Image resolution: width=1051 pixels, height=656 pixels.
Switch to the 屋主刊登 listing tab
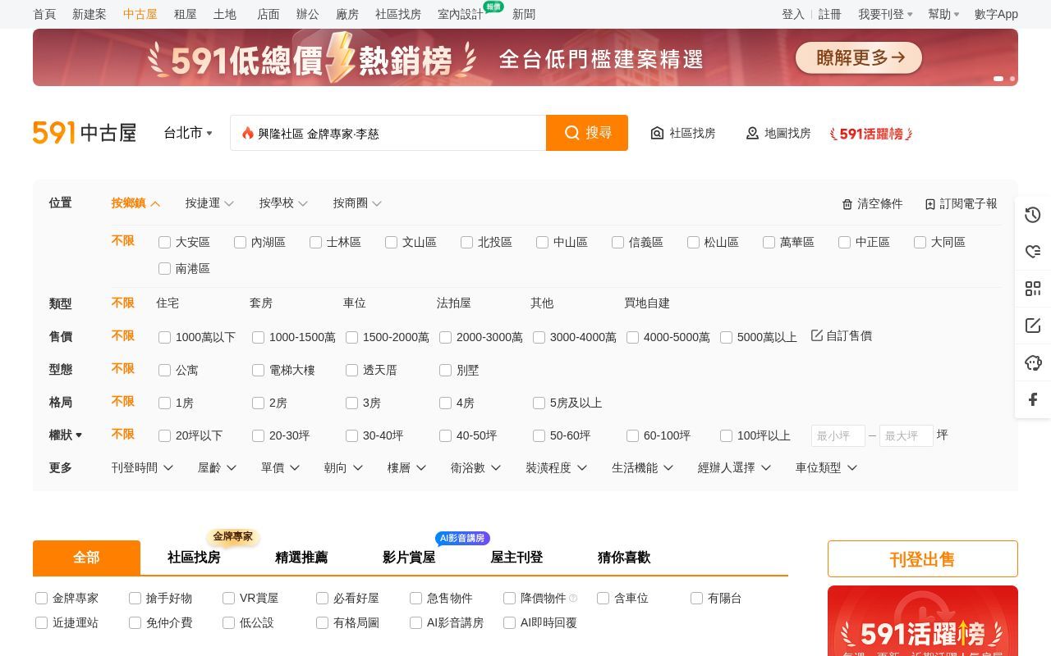pyautogui.click(x=516, y=558)
